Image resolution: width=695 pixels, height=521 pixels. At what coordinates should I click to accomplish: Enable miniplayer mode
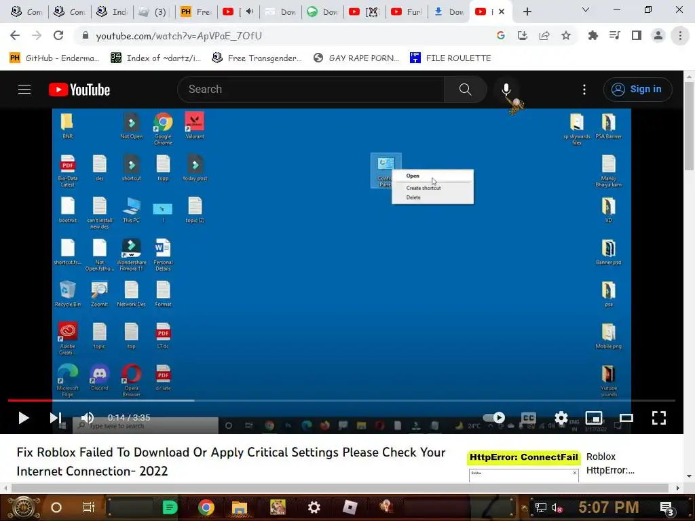pyautogui.click(x=593, y=418)
